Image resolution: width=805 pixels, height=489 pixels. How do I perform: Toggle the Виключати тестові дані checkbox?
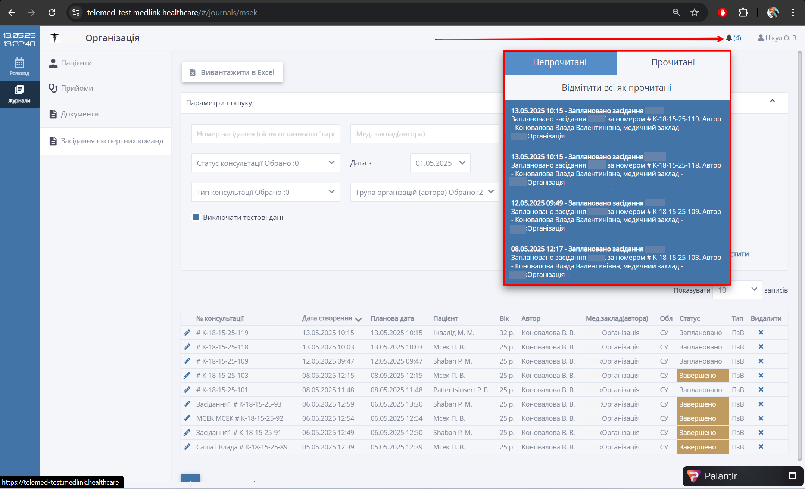tap(196, 217)
